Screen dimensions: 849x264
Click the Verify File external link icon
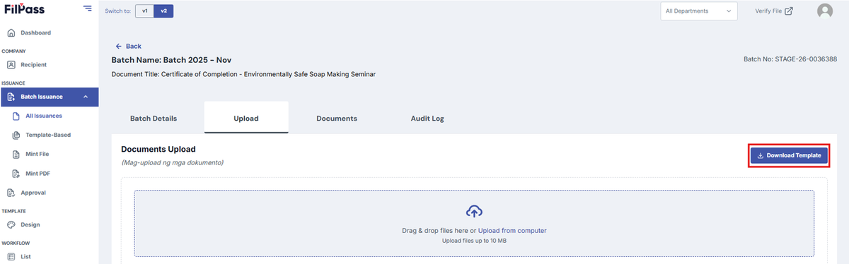click(x=789, y=11)
